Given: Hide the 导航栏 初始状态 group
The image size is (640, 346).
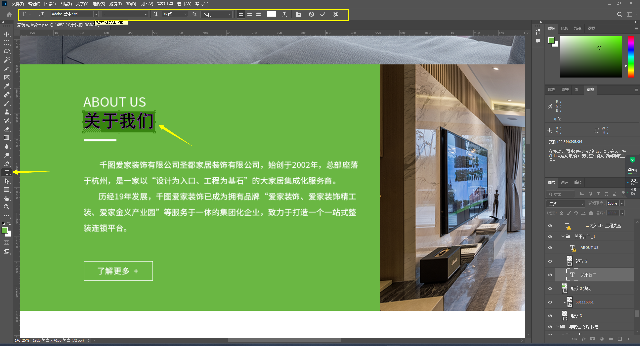Looking at the screenshot, I should 550,327.
